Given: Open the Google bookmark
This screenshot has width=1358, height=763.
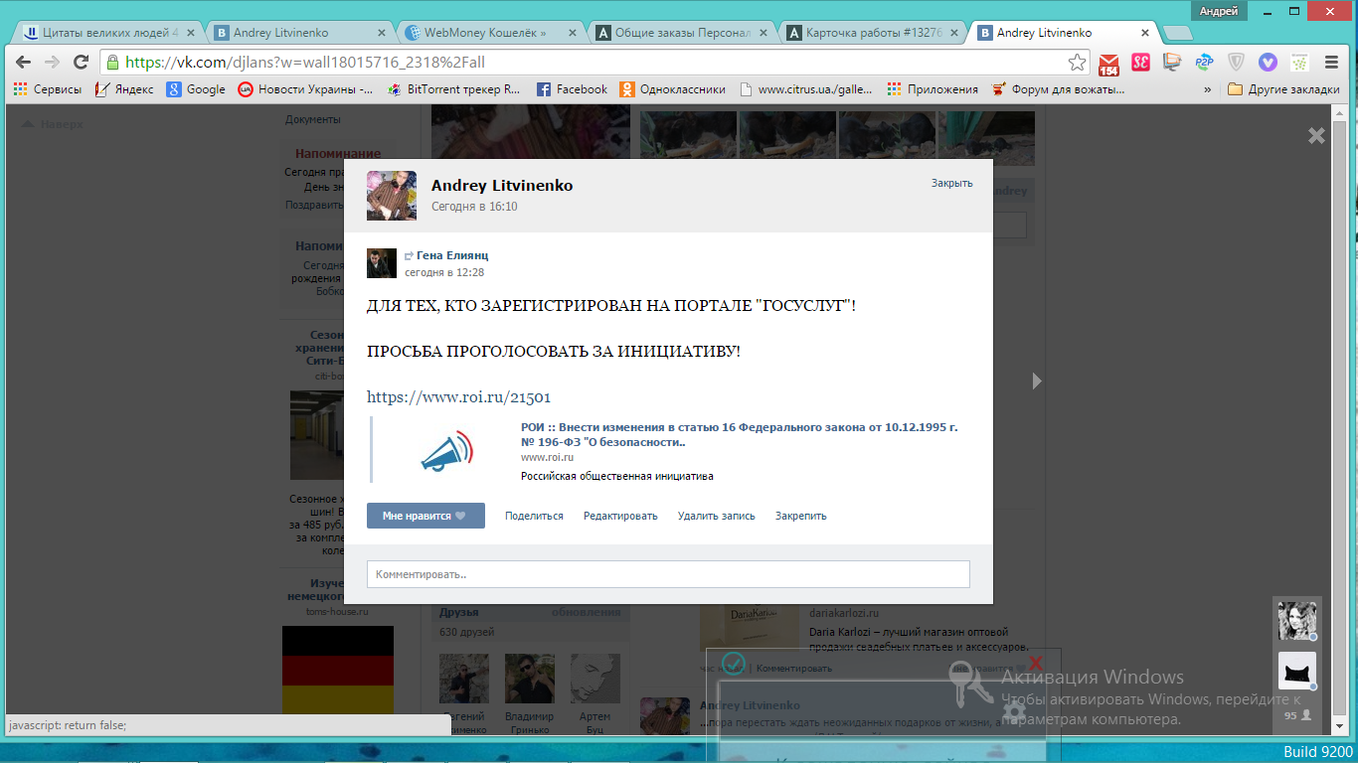Looking at the screenshot, I should 196,89.
